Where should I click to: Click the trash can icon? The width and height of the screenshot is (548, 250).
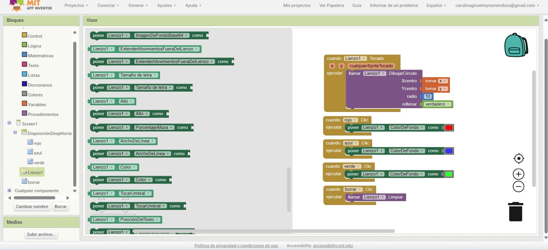coord(516,212)
